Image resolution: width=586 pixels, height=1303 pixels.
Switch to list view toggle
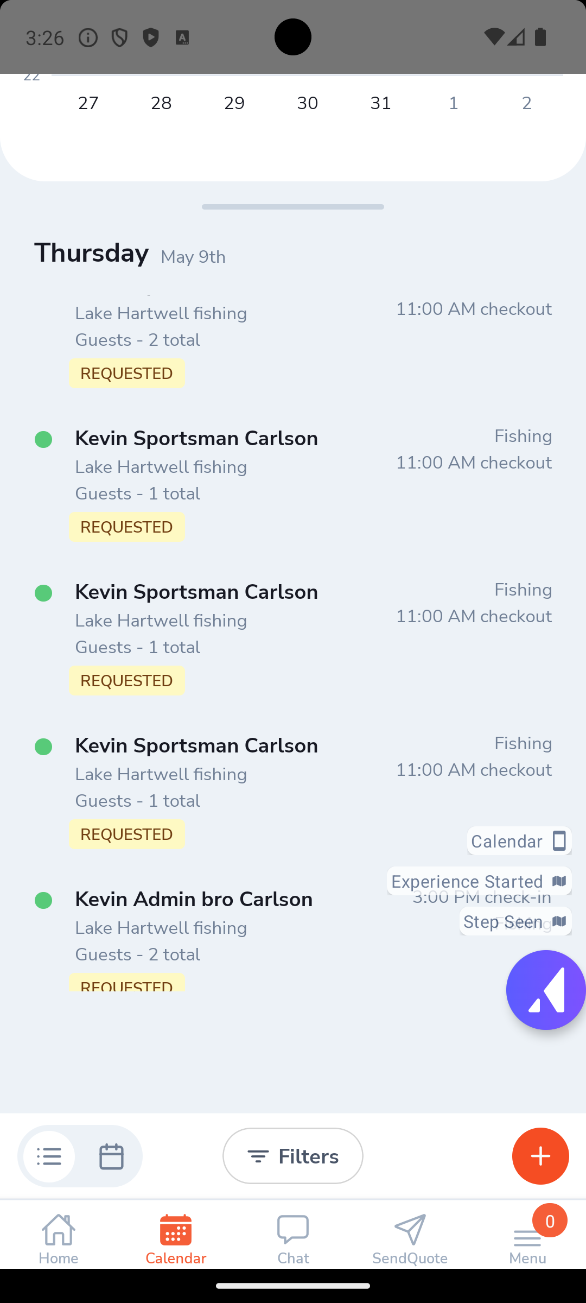click(x=49, y=1156)
